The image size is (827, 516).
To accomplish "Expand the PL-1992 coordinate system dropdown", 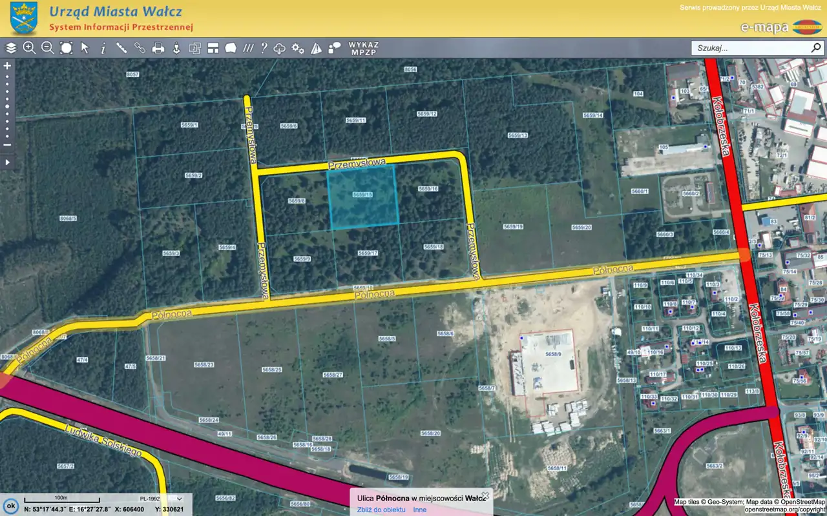I will tap(179, 499).
